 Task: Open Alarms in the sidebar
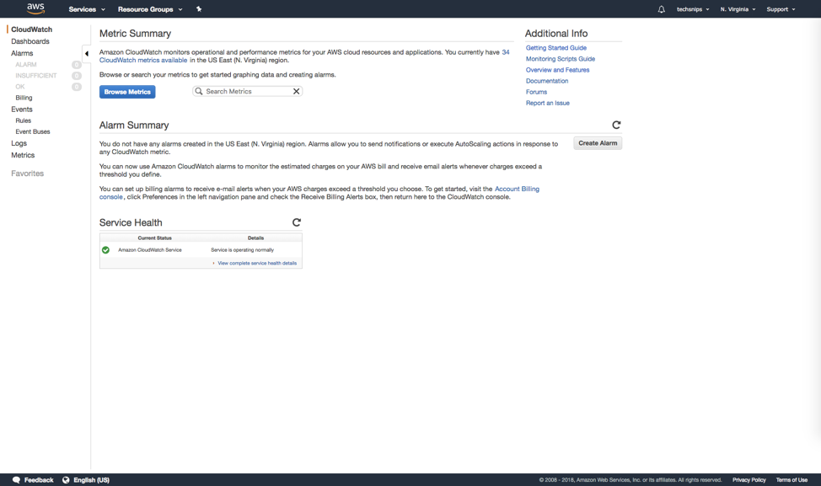click(22, 53)
